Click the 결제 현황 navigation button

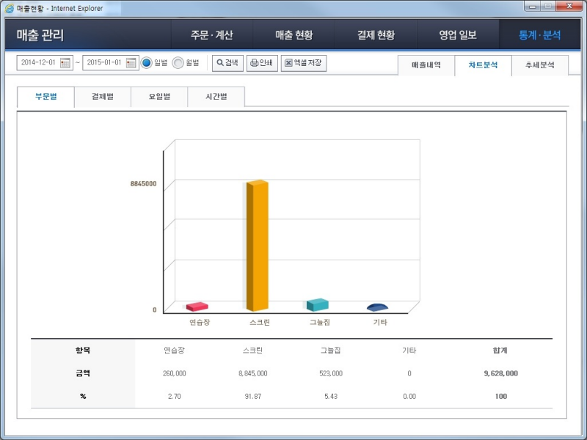[x=374, y=34]
